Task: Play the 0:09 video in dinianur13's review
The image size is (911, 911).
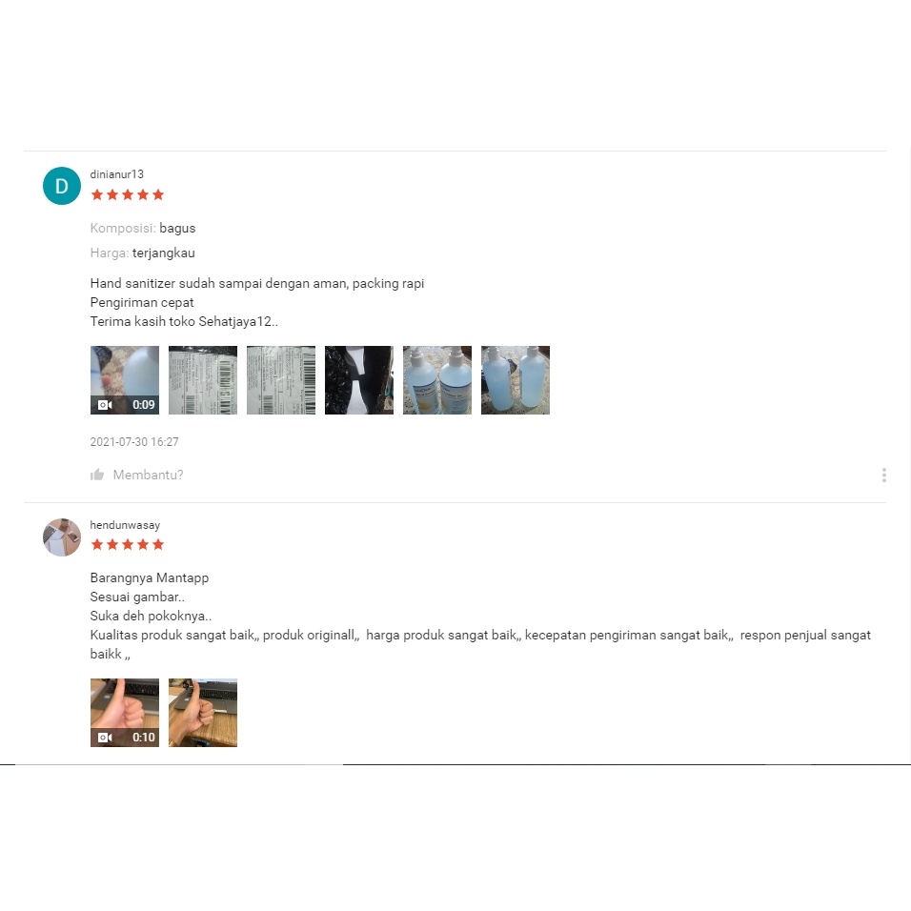Action: point(124,380)
